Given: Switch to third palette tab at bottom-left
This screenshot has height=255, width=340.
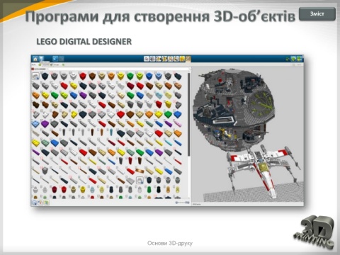Looking at the screenshot, I should (x=47, y=203).
